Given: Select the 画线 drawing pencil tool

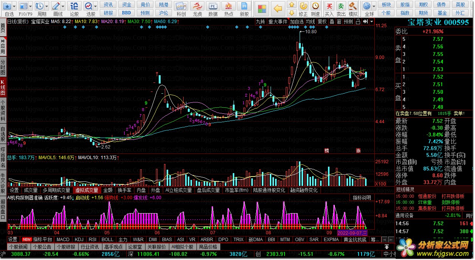Looking at the screenshot, I should pos(56,6).
